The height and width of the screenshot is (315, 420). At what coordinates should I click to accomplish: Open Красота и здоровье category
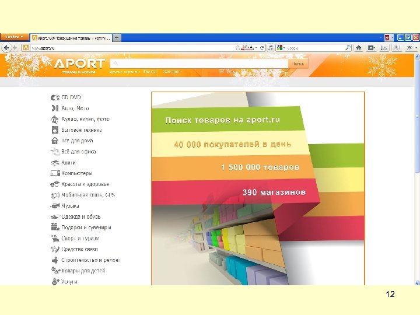click(x=85, y=184)
